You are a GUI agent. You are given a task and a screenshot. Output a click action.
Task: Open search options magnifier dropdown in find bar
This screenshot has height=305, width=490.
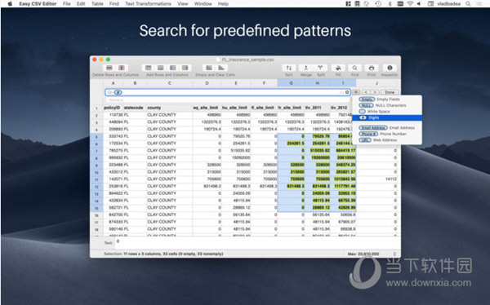110,92
